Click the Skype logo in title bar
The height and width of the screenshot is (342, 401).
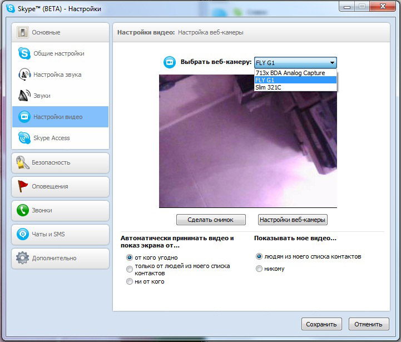[11, 8]
